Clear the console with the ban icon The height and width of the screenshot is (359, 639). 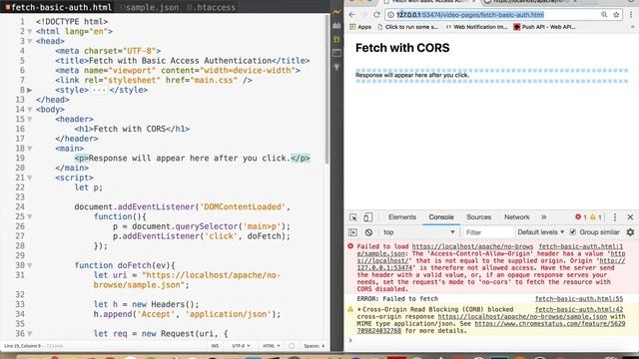click(x=368, y=232)
